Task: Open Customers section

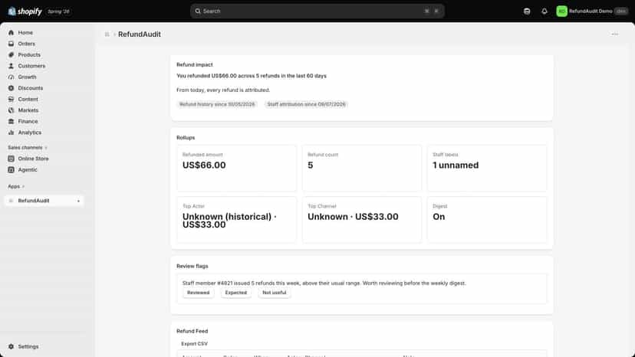Action: [31, 66]
